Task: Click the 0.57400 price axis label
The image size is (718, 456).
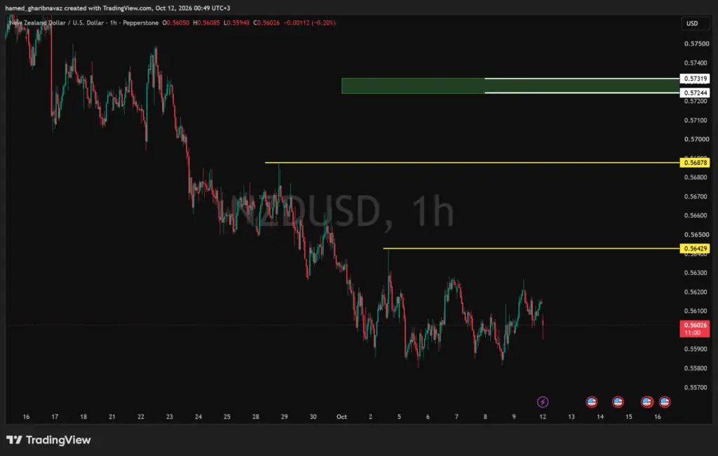Action: 695,62
